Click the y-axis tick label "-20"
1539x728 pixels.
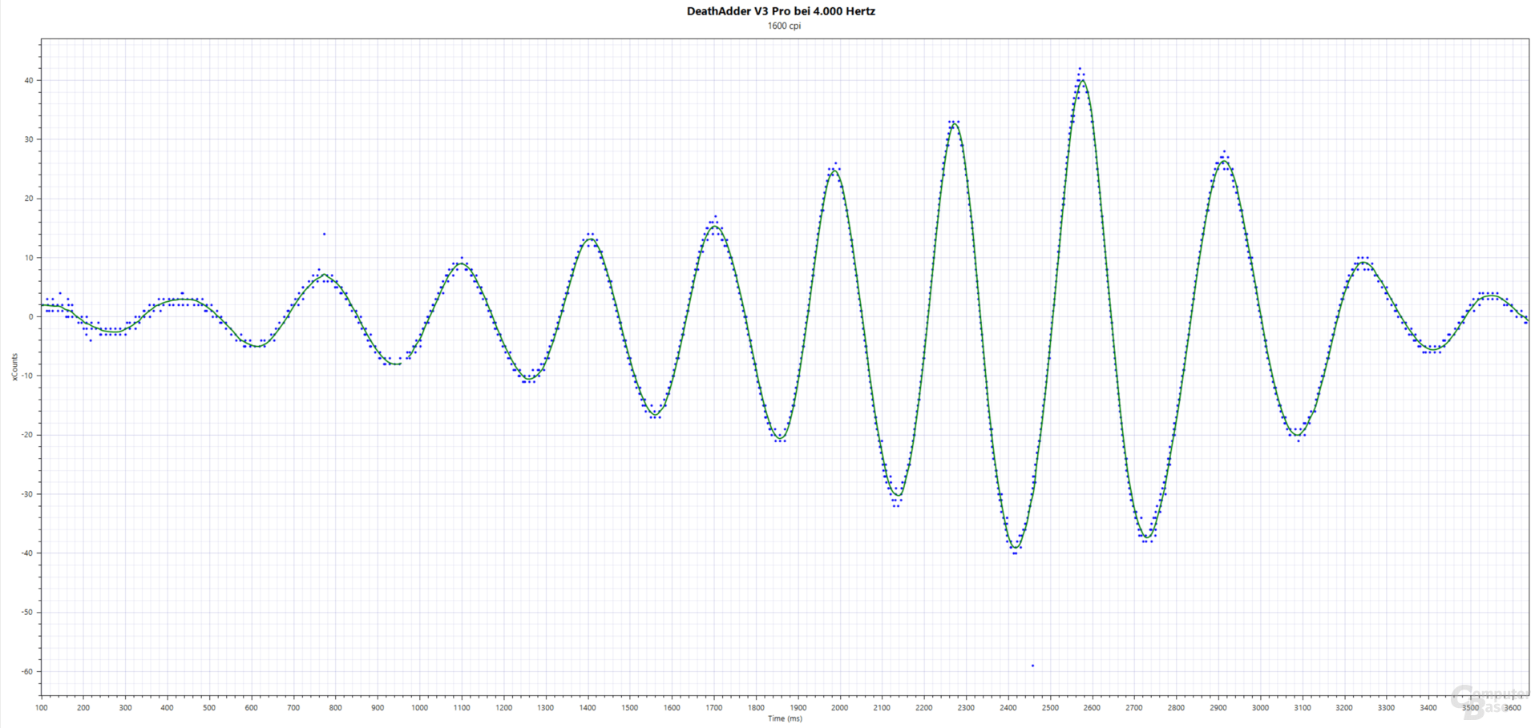tap(27, 435)
